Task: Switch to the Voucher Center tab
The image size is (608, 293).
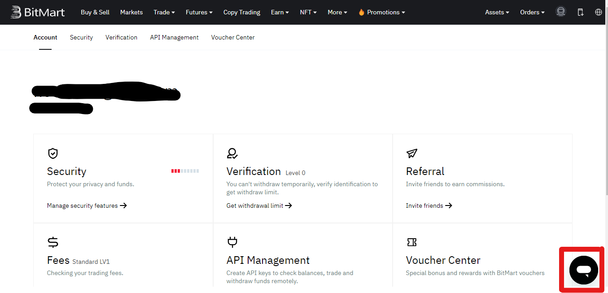Action: (233, 37)
